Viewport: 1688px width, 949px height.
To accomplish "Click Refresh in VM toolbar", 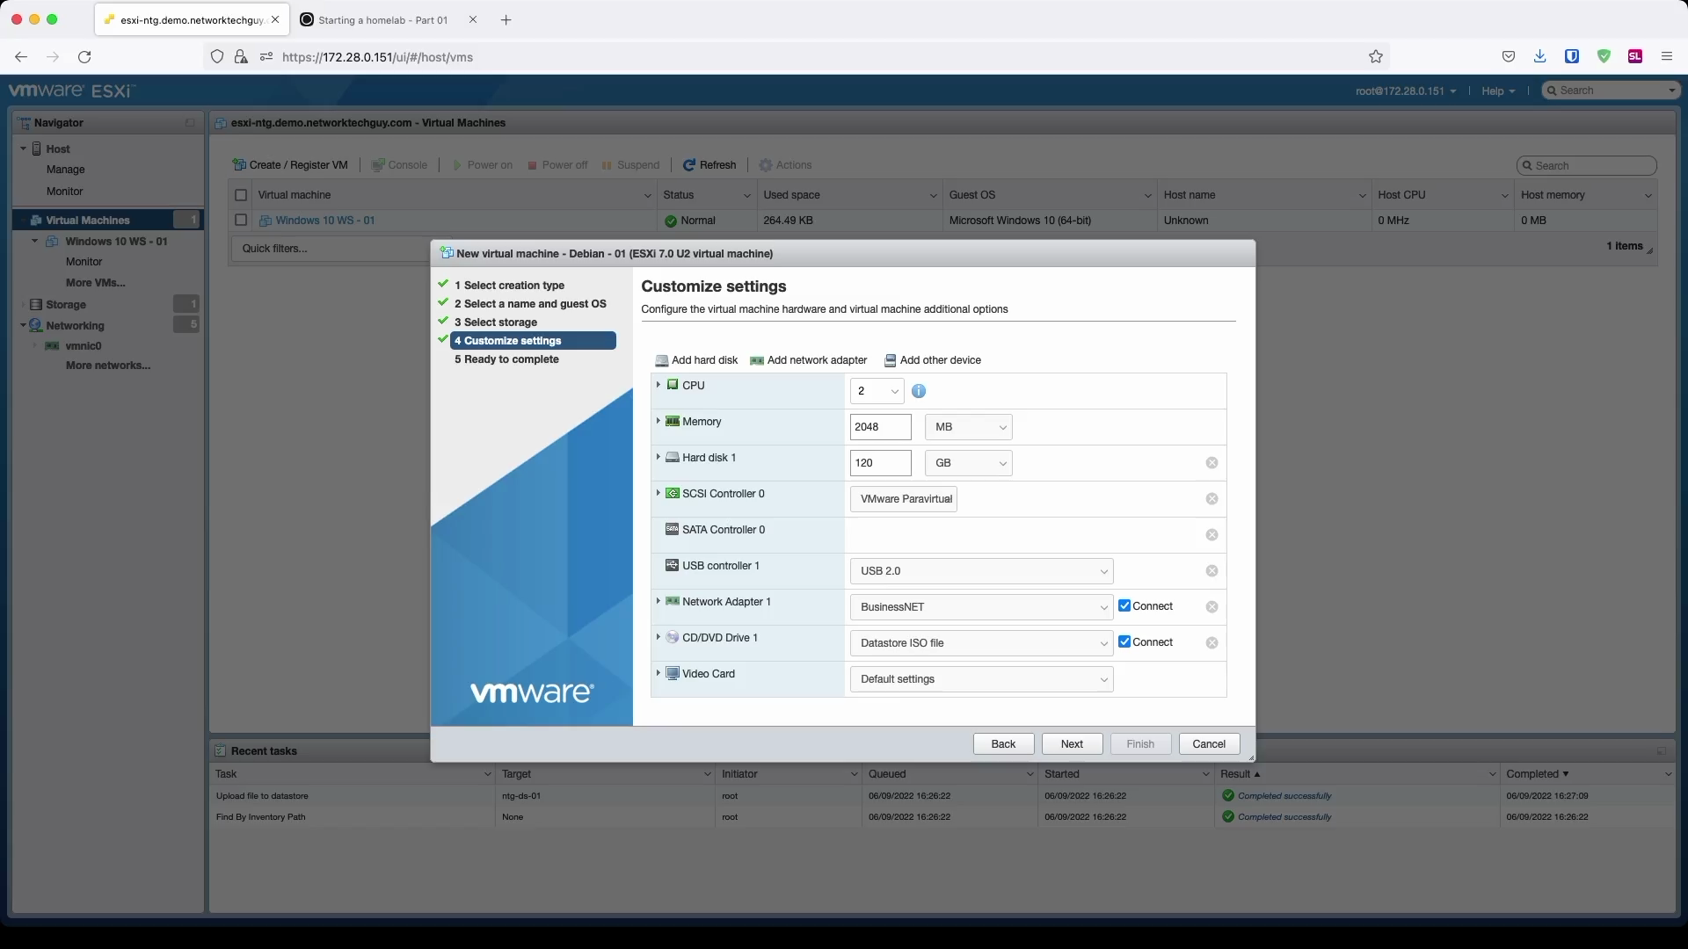I will [709, 165].
